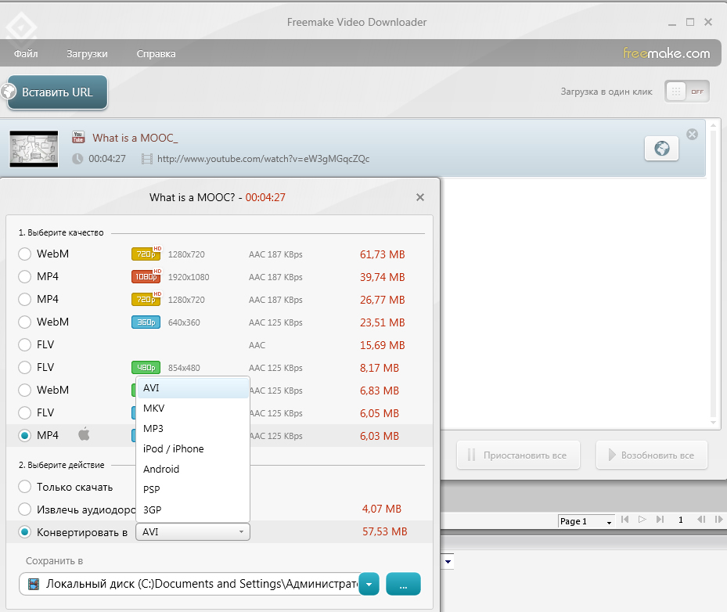Close the quality selection dialog
Viewport: 727px width, 612px height.
point(420,197)
